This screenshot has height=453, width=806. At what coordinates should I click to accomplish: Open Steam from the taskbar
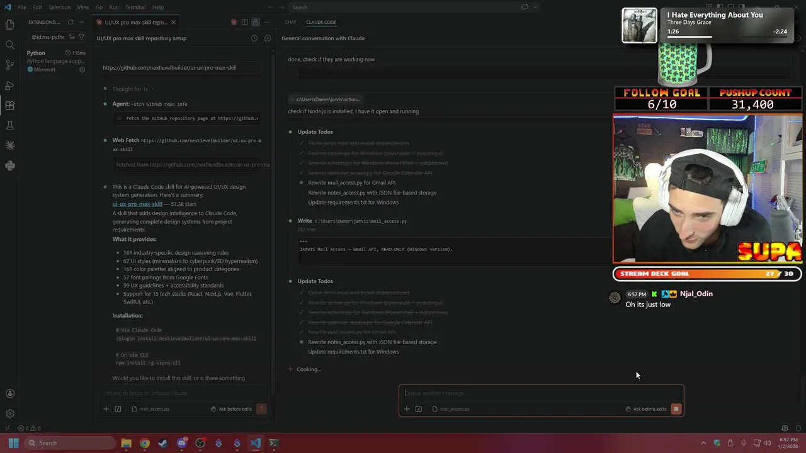[x=163, y=443]
